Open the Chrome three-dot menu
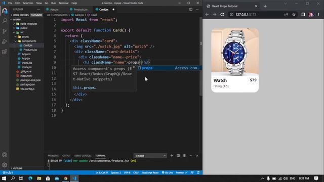Screen dimensions: 324x182 318,15
